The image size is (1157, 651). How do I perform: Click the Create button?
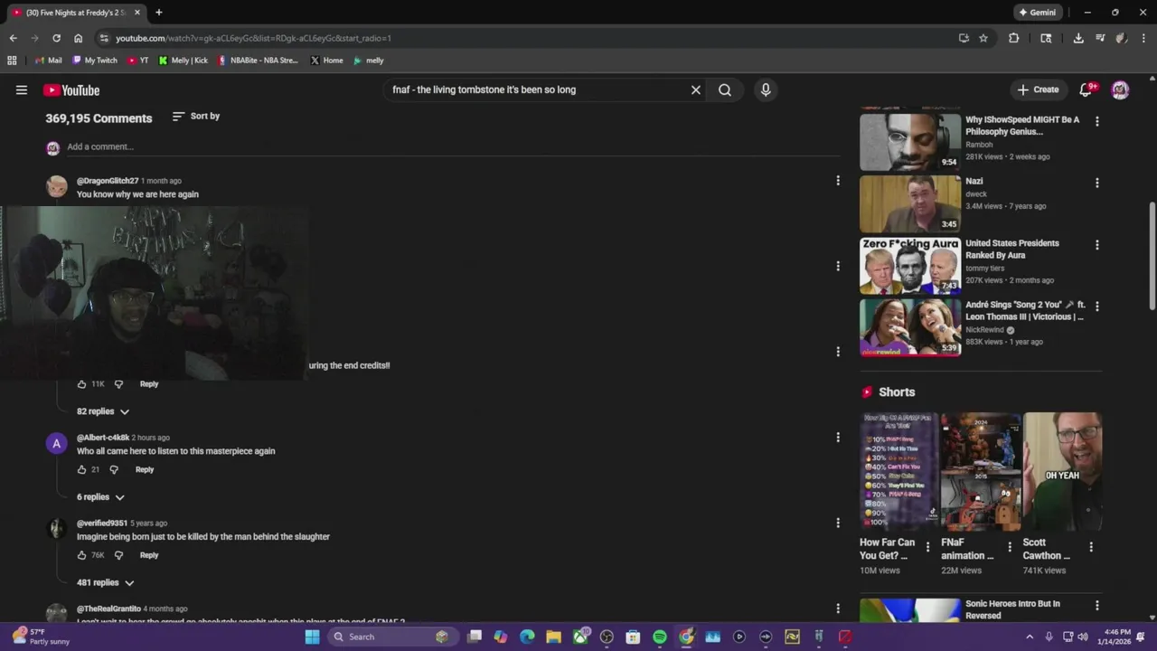(x=1038, y=90)
